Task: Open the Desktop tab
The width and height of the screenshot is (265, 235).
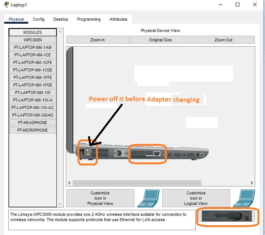Action: tap(61, 19)
